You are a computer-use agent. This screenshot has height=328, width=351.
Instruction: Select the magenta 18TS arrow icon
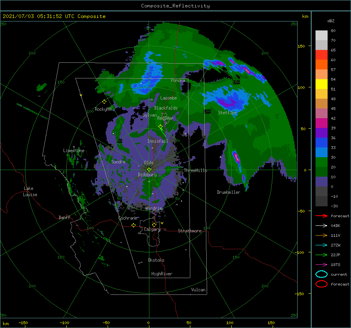coord(321,265)
